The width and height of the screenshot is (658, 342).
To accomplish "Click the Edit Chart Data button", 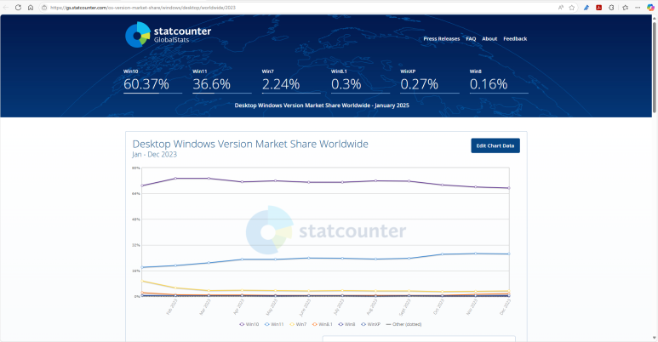I will coord(495,145).
